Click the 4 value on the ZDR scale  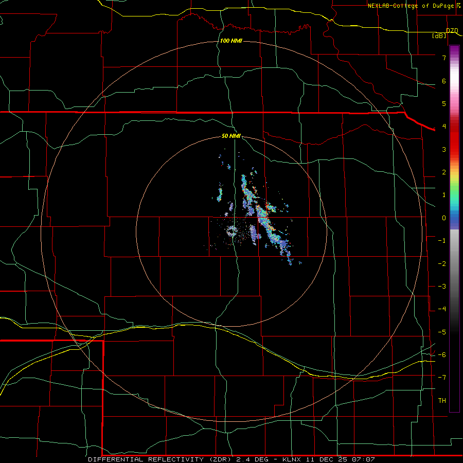pyautogui.click(x=444, y=127)
